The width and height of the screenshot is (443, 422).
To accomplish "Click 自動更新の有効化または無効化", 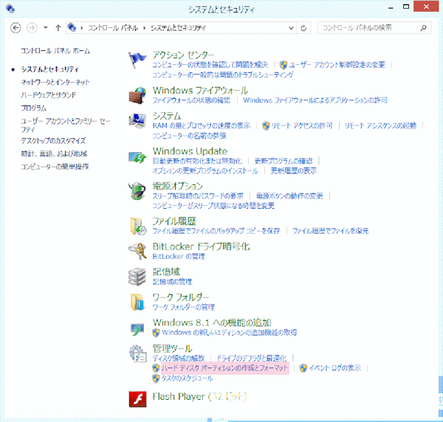I will 197,161.
